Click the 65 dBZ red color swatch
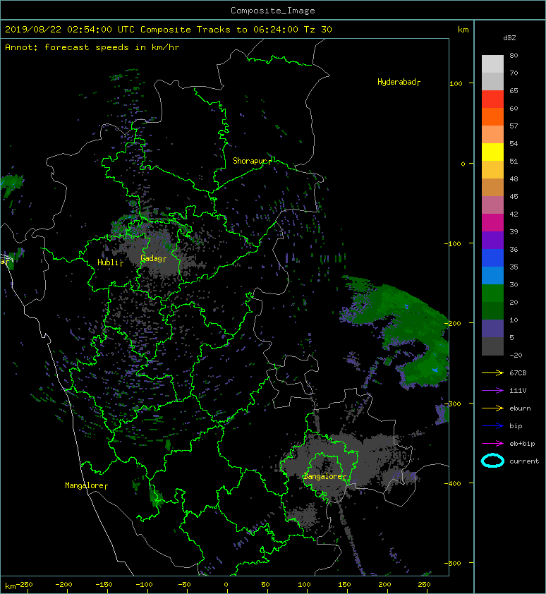This screenshot has height=594, width=546. (x=492, y=99)
